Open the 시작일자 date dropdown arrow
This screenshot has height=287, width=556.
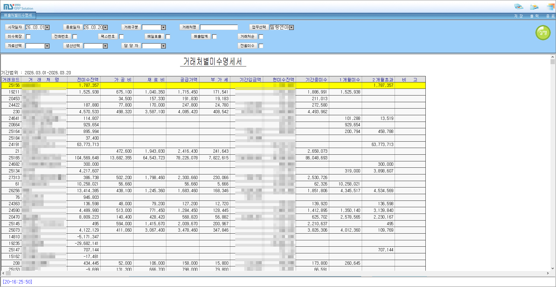[x=47, y=27]
